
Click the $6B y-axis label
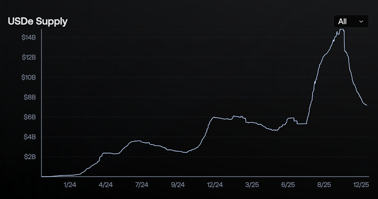[30, 117]
